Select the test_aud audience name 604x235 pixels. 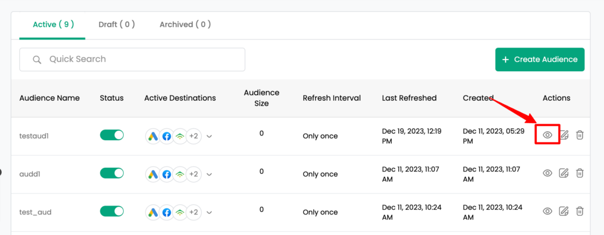point(35,212)
